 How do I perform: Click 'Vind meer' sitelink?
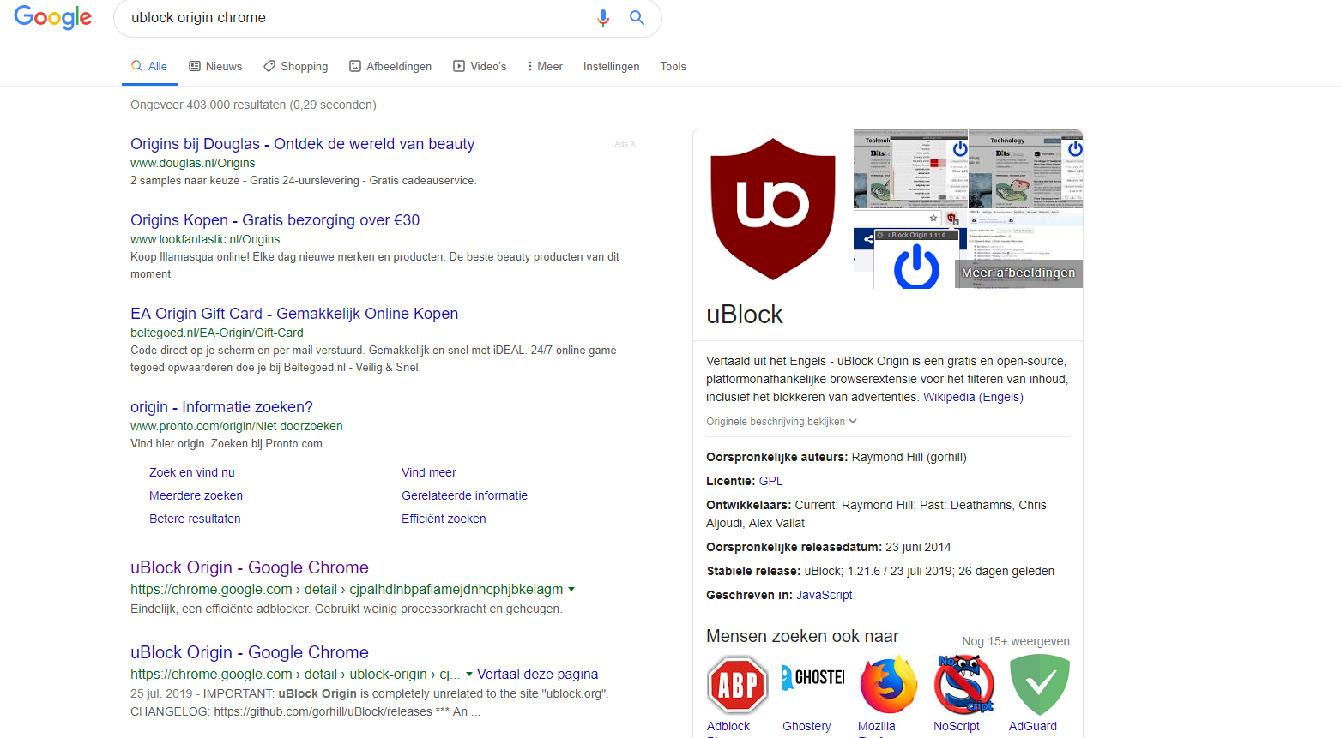(x=429, y=472)
